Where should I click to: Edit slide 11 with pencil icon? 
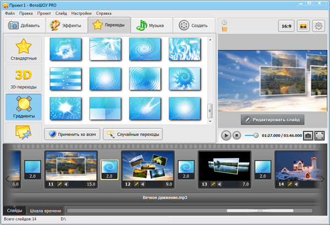coord(59,184)
